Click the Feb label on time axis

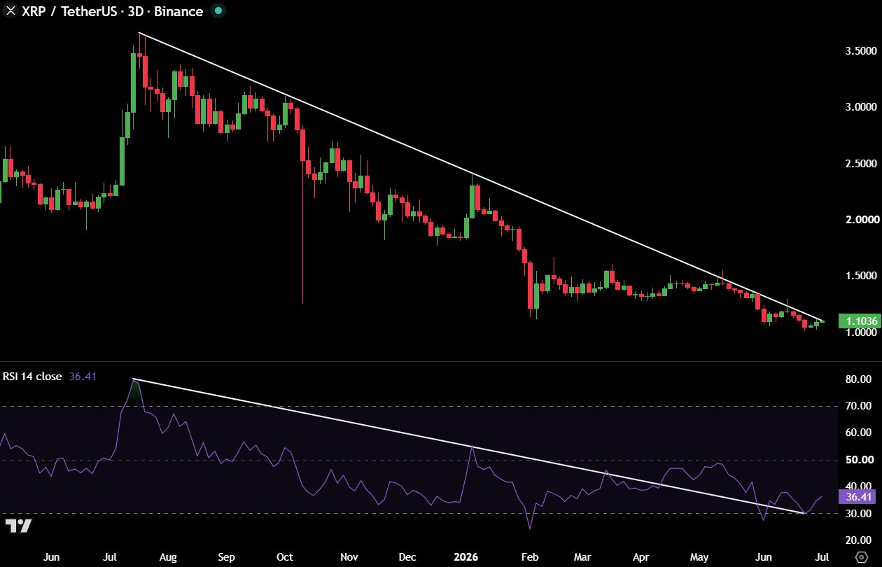click(x=529, y=558)
